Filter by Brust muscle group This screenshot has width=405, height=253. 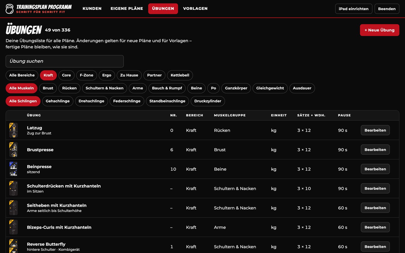48,88
